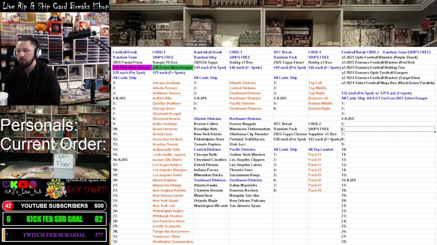437x245 pixels.
Task: Select the Washington Commanders cell
Action: [x=173, y=242]
